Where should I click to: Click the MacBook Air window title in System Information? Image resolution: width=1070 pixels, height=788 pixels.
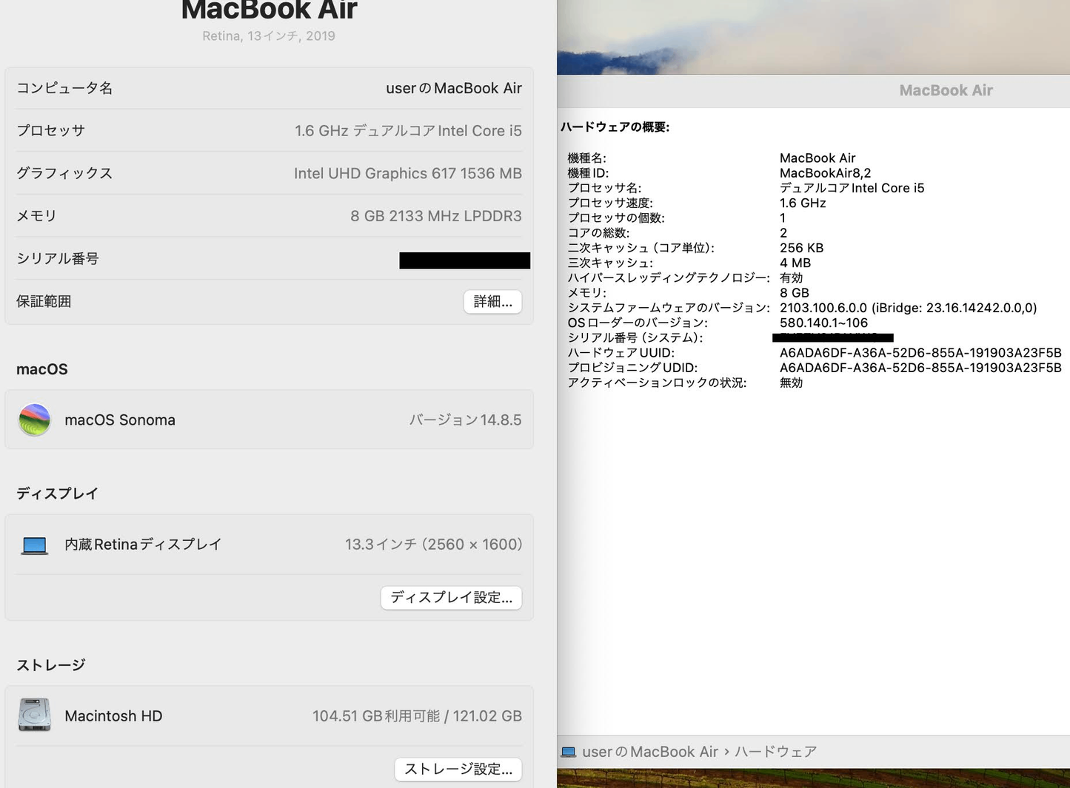(x=946, y=90)
